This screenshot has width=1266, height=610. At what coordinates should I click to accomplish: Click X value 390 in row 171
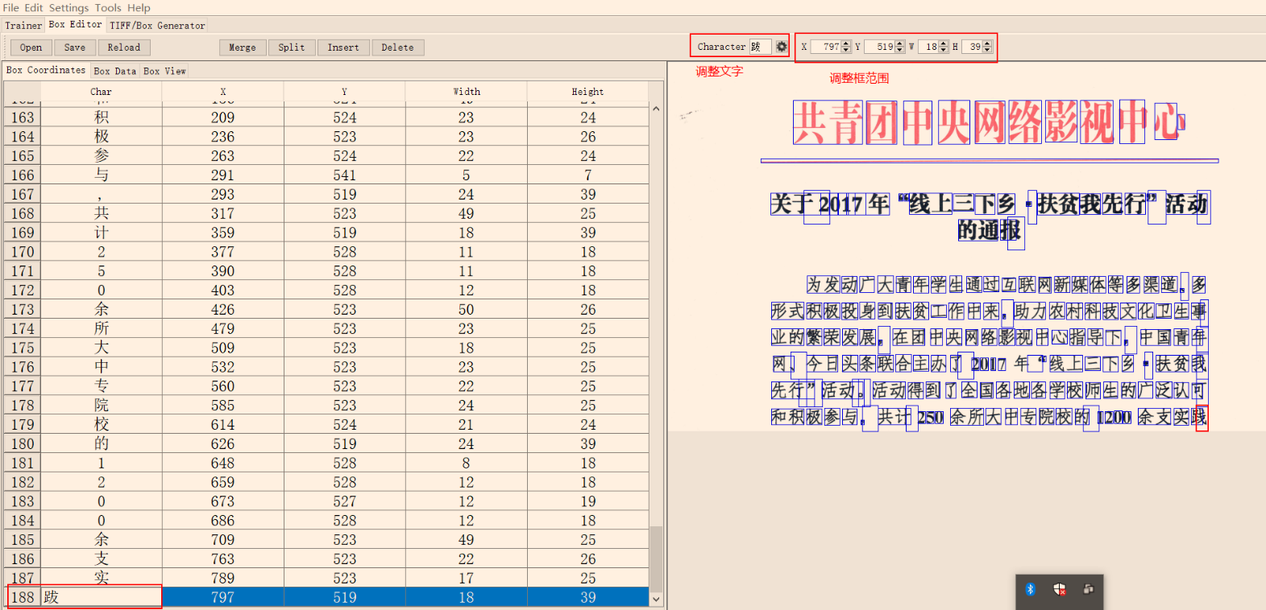[223, 271]
